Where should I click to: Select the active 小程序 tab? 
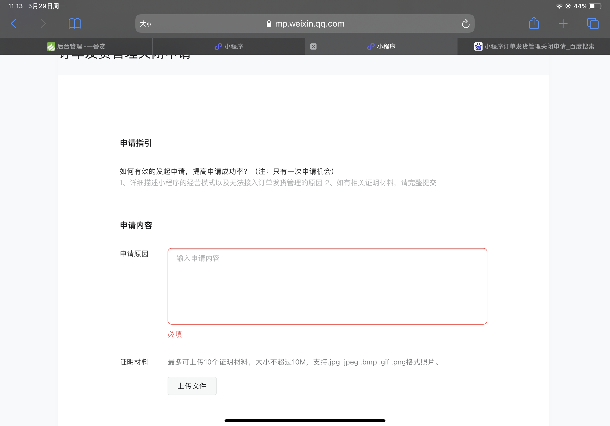[x=382, y=46]
